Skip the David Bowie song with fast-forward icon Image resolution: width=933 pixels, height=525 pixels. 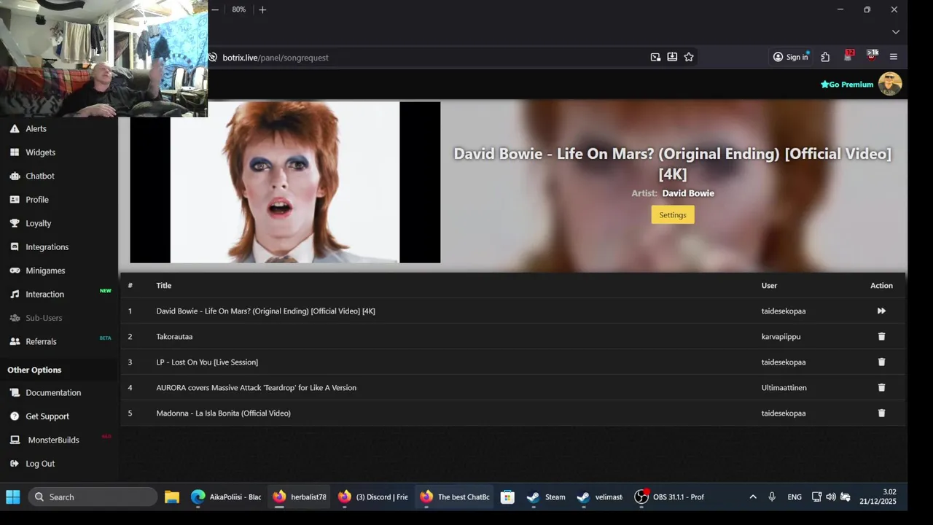tap(881, 311)
